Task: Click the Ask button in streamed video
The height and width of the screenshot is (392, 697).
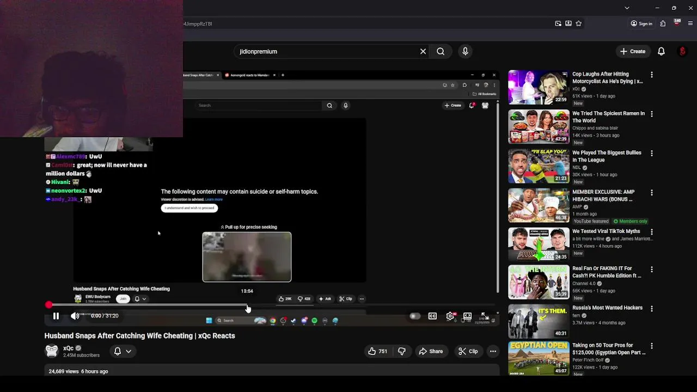Action: 325,298
